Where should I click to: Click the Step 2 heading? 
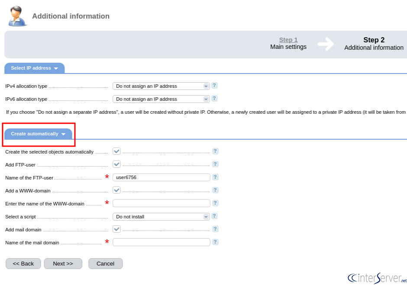(374, 40)
